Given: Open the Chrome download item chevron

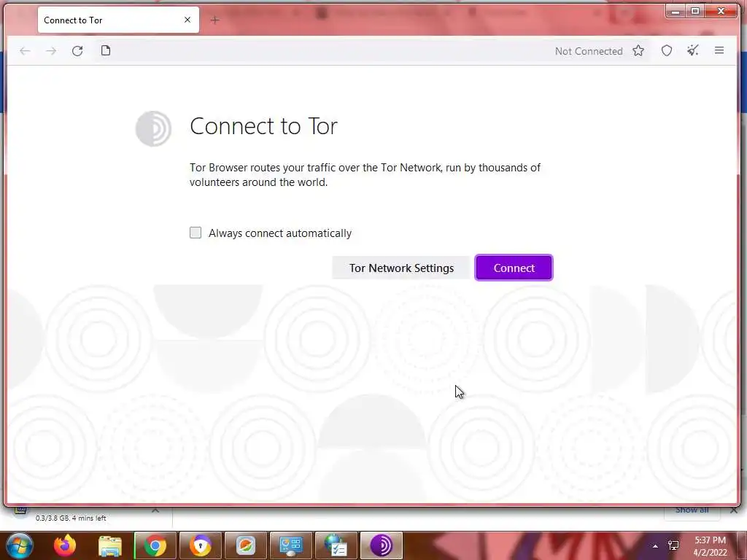Looking at the screenshot, I should [155, 510].
